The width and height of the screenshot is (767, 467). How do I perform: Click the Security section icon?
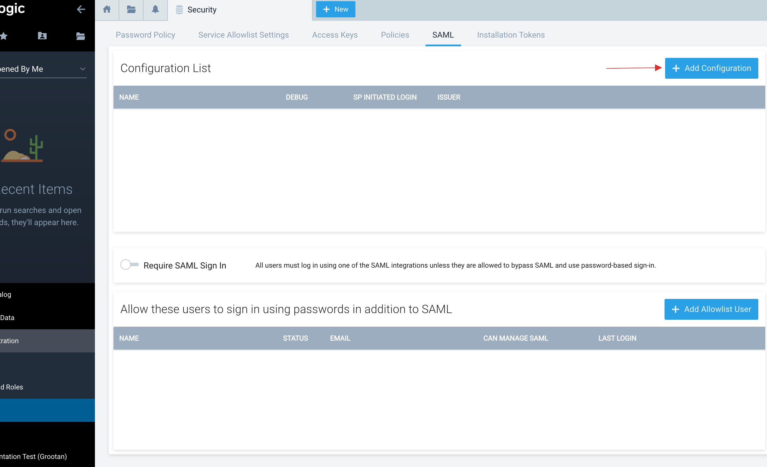pyautogui.click(x=179, y=9)
